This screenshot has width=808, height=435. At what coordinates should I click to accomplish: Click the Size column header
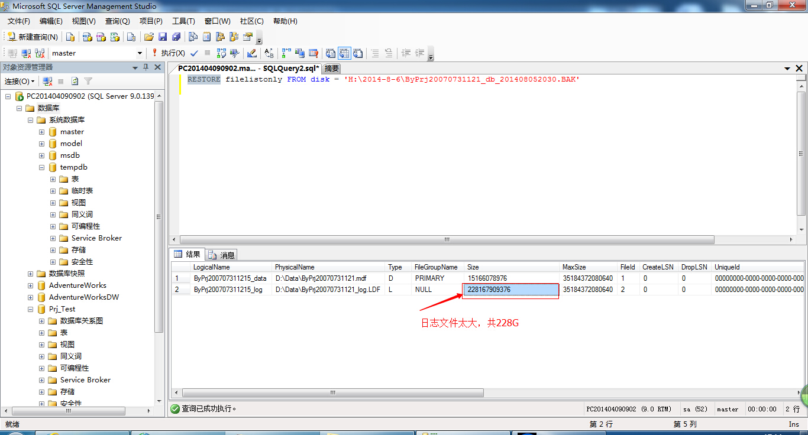point(512,267)
